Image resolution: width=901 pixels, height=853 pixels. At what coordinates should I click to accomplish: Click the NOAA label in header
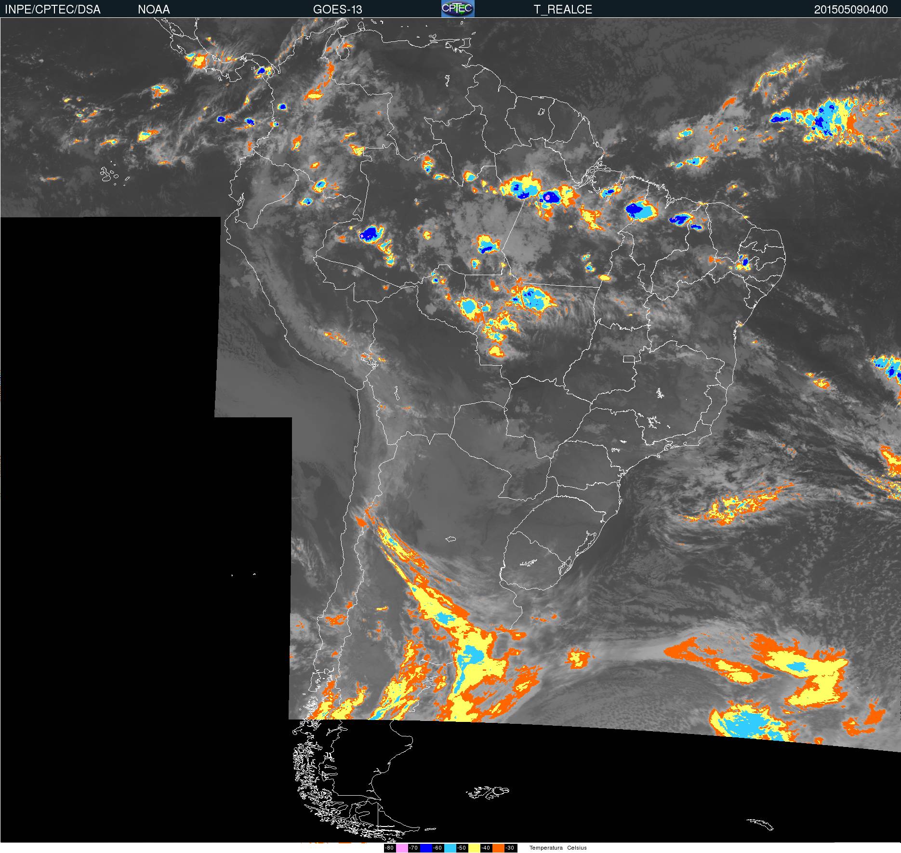click(154, 10)
